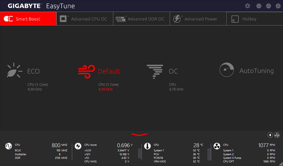This screenshot has width=283, height=166.
Task: Click the voltage lightning bolt icon
Action: coord(78,146)
